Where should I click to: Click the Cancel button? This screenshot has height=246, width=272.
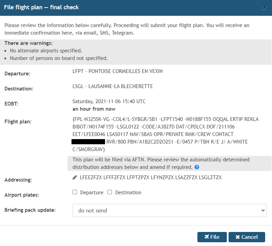[247, 237]
